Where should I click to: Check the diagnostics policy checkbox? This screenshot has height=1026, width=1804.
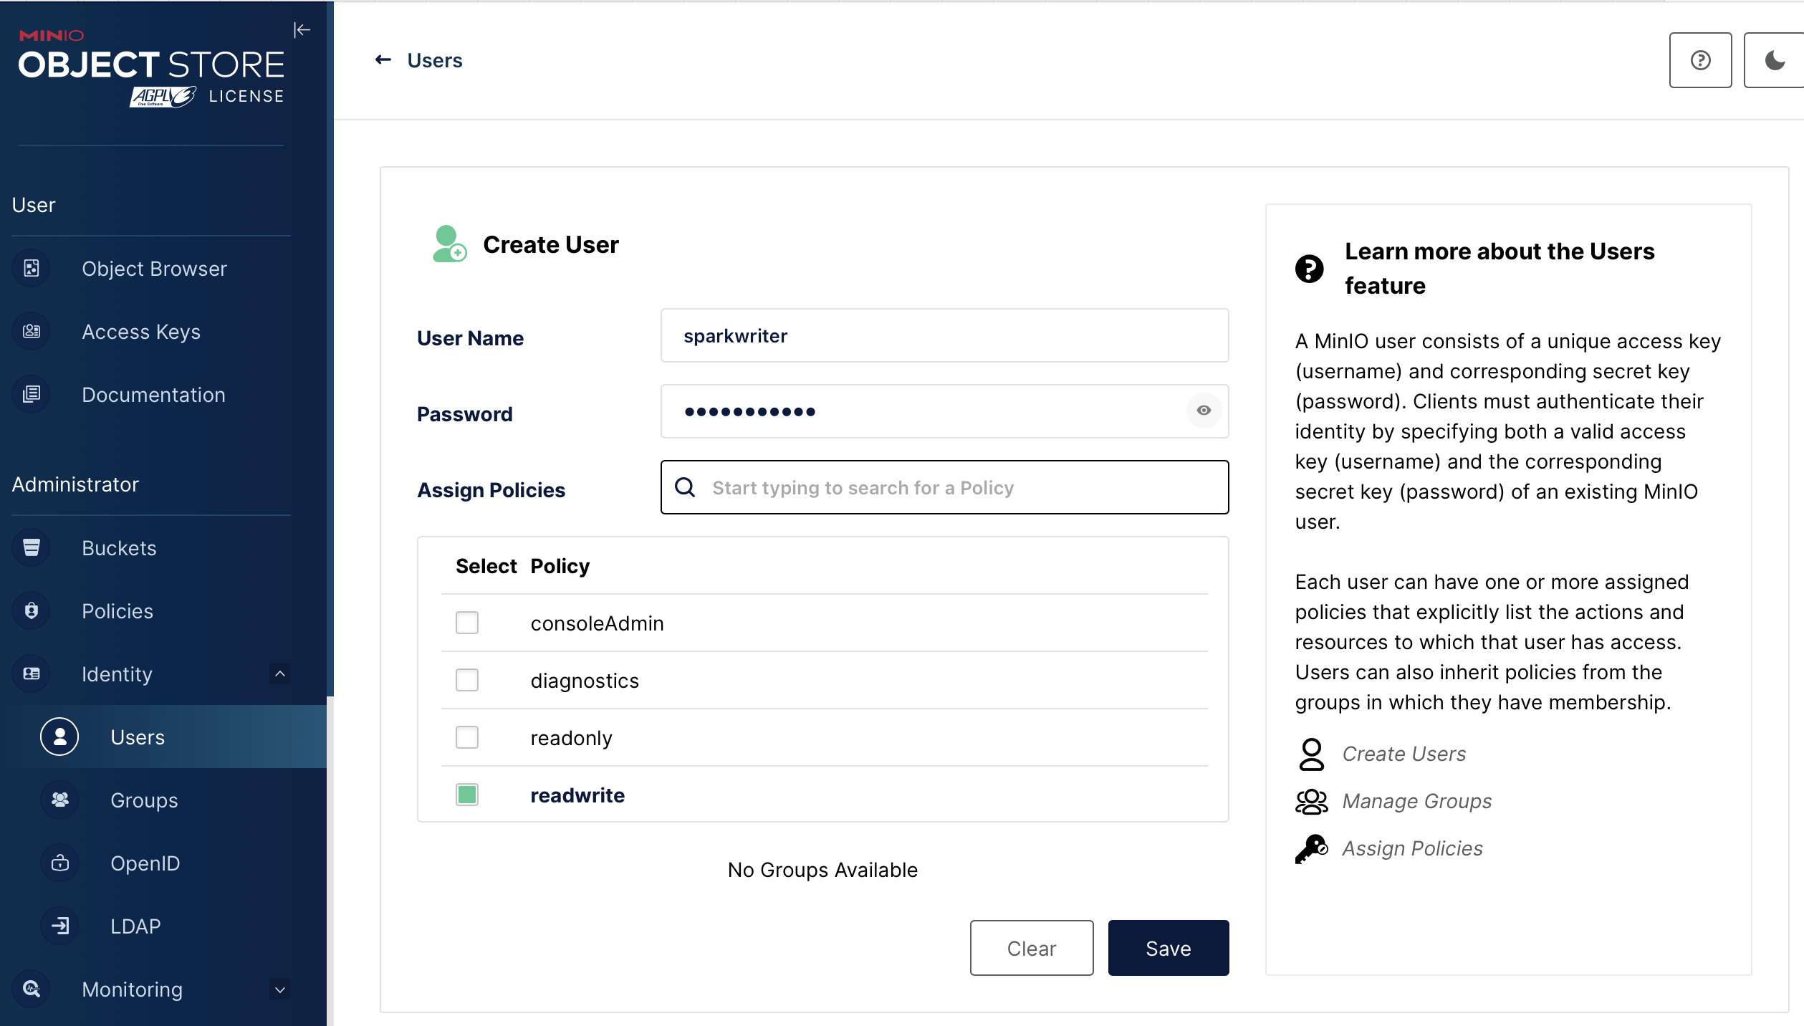pyautogui.click(x=467, y=680)
